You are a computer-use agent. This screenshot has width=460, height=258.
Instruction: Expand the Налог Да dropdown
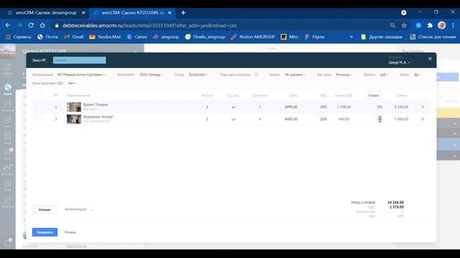tap(417, 75)
